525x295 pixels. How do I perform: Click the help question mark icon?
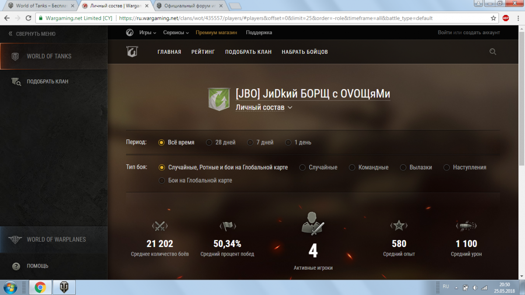point(16,266)
